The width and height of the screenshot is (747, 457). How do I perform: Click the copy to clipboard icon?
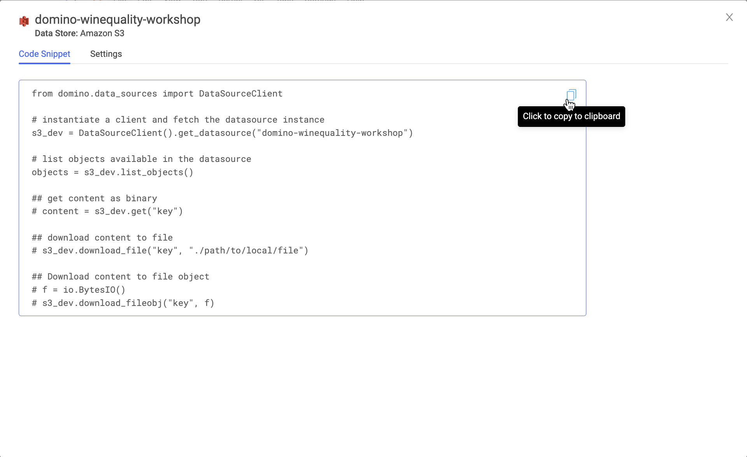(x=571, y=95)
